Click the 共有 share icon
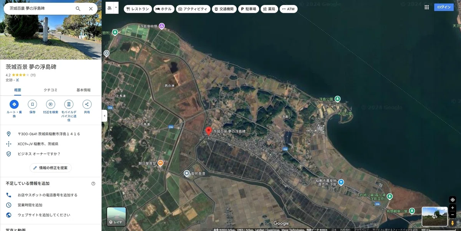461x231 pixels. click(x=87, y=104)
